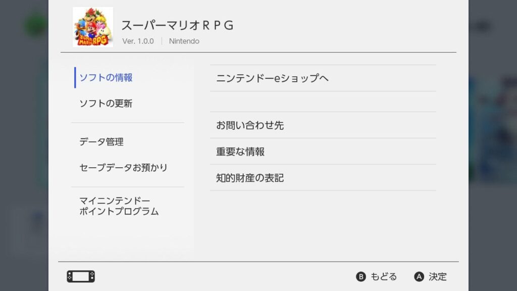Select データ管理 in the sidebar

click(101, 142)
